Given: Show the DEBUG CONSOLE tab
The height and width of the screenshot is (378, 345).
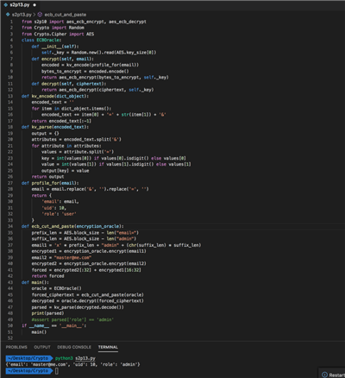Looking at the screenshot, I should (x=74, y=347).
